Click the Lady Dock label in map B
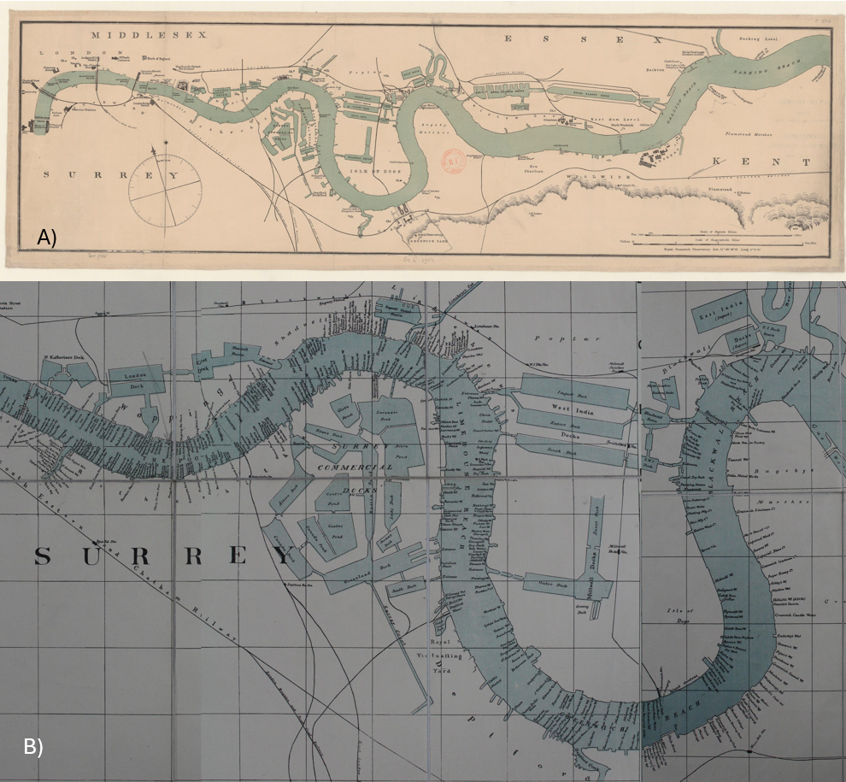The height and width of the screenshot is (782, 846). click(x=391, y=507)
